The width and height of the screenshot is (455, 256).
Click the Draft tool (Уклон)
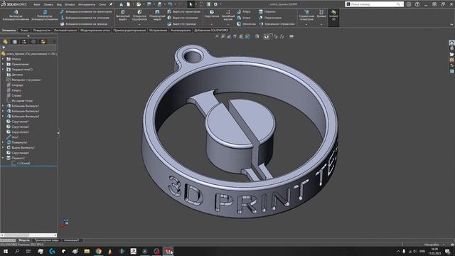pos(243,18)
